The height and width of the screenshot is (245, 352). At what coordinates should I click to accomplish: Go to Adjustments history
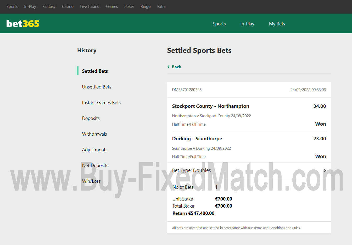(95, 150)
